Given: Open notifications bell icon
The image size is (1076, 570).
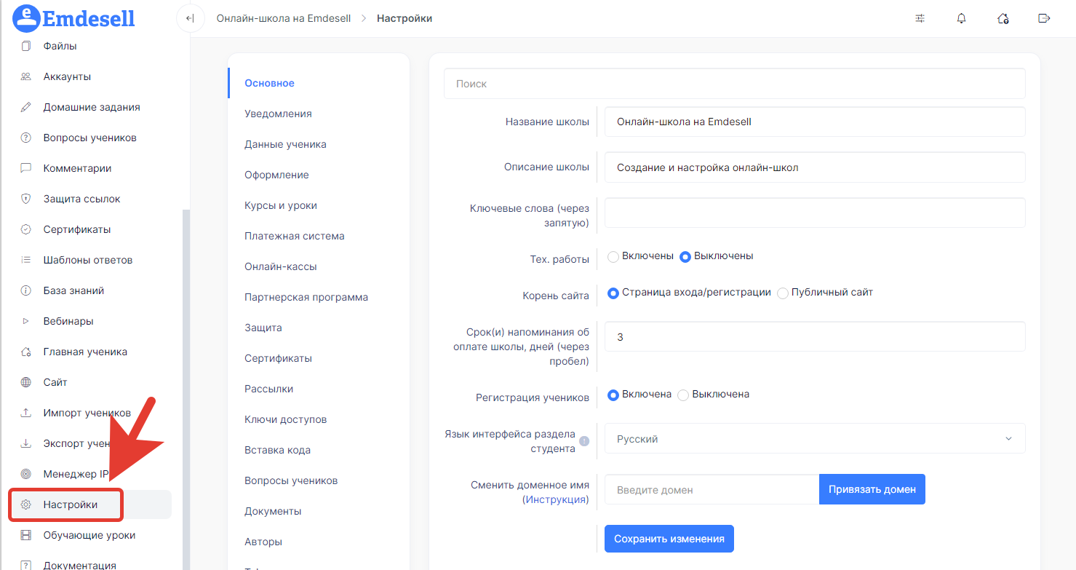Looking at the screenshot, I should click(962, 18).
